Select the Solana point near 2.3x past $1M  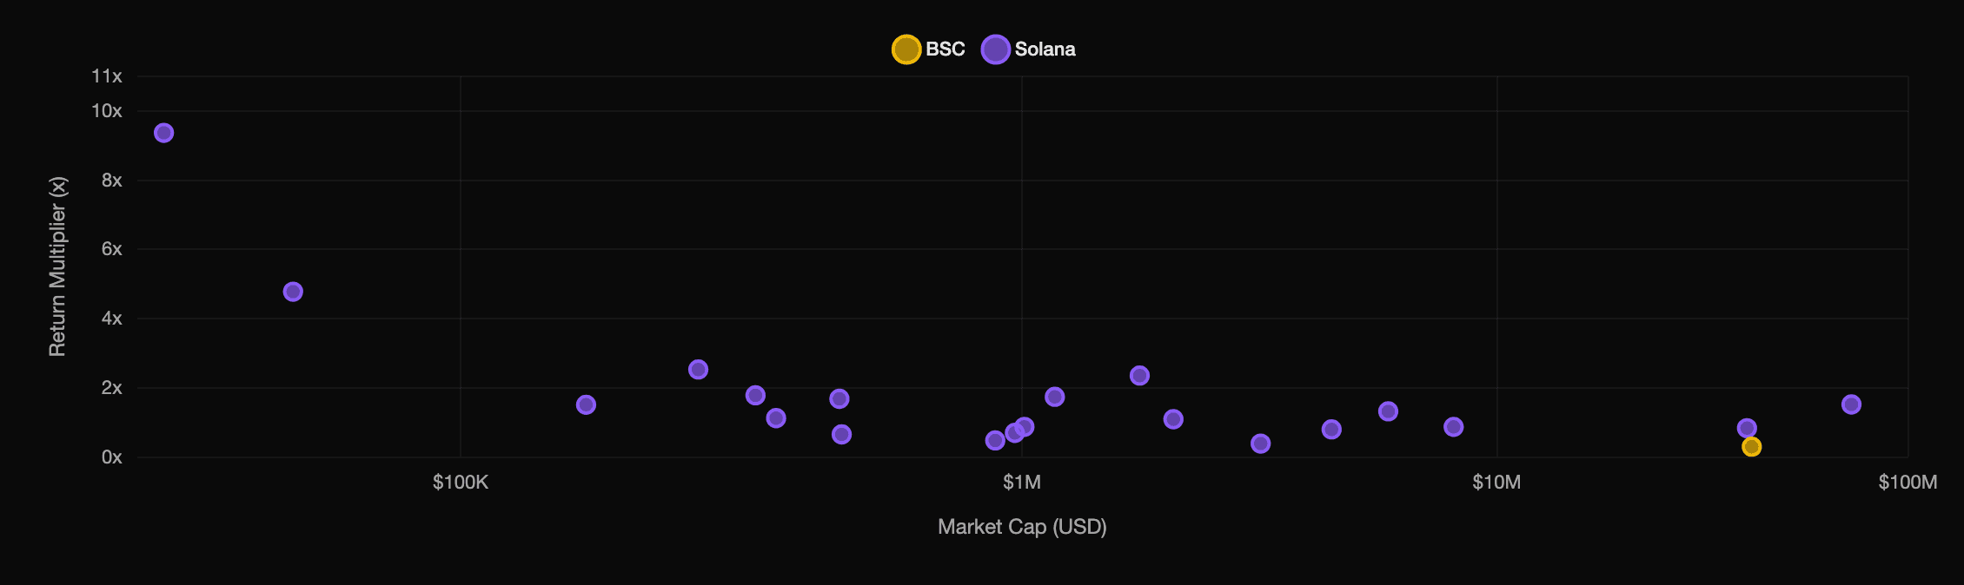point(1139,376)
